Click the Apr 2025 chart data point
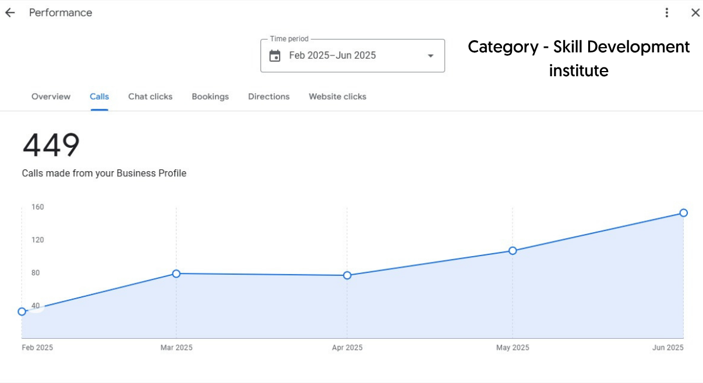This screenshot has height=383, width=703. 347,275
